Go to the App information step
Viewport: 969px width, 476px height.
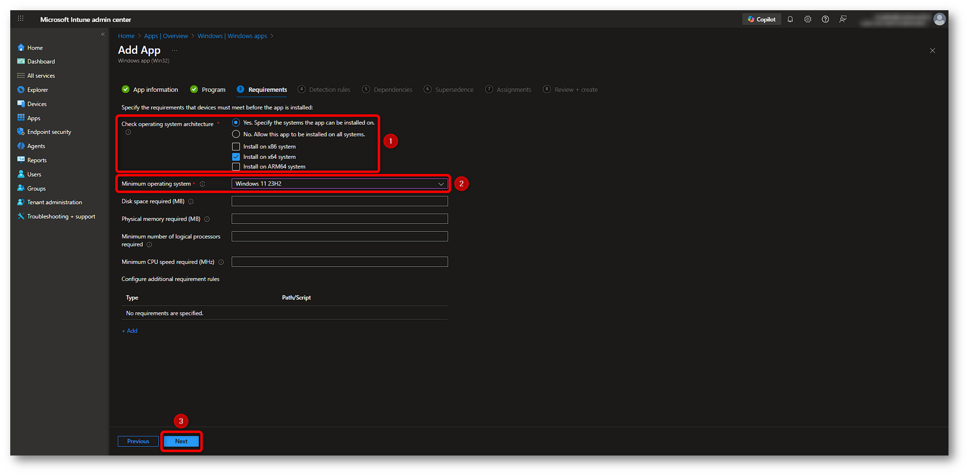coord(150,89)
